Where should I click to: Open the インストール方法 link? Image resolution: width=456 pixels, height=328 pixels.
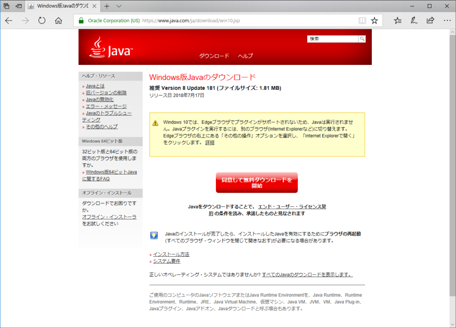171,255
